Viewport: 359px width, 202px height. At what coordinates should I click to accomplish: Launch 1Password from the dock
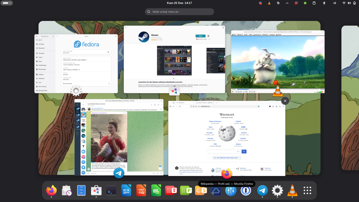246,191
